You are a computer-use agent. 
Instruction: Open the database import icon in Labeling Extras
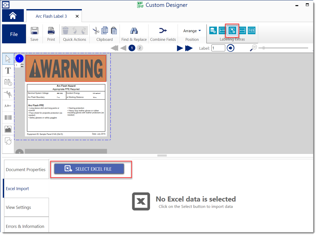(x=213, y=31)
